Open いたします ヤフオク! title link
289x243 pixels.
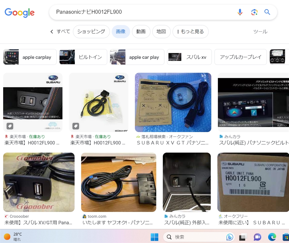click(x=118, y=223)
